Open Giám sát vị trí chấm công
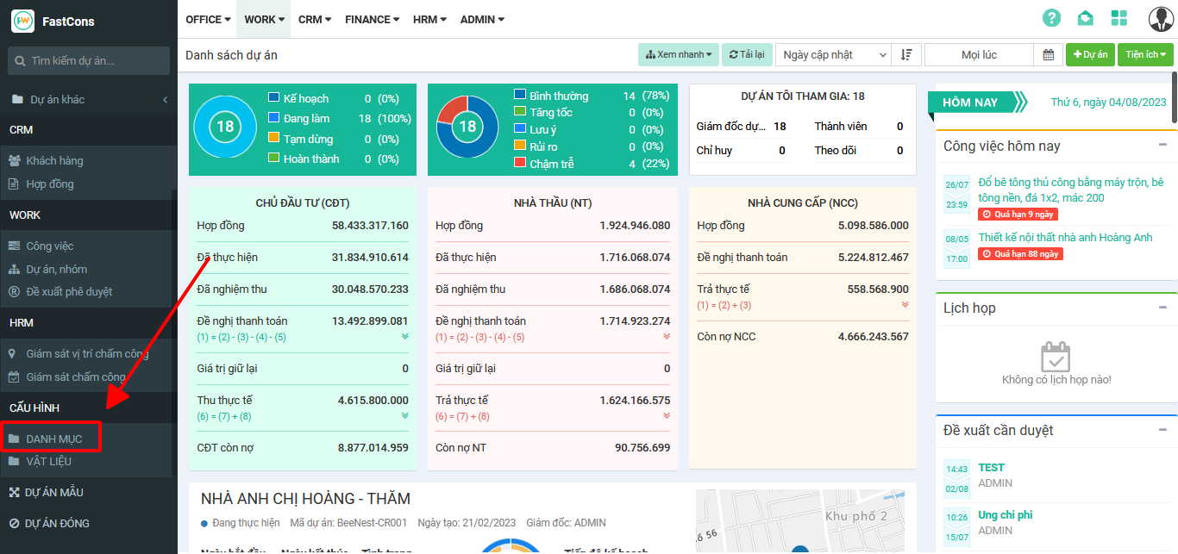1178x554 pixels. pyautogui.click(x=87, y=353)
